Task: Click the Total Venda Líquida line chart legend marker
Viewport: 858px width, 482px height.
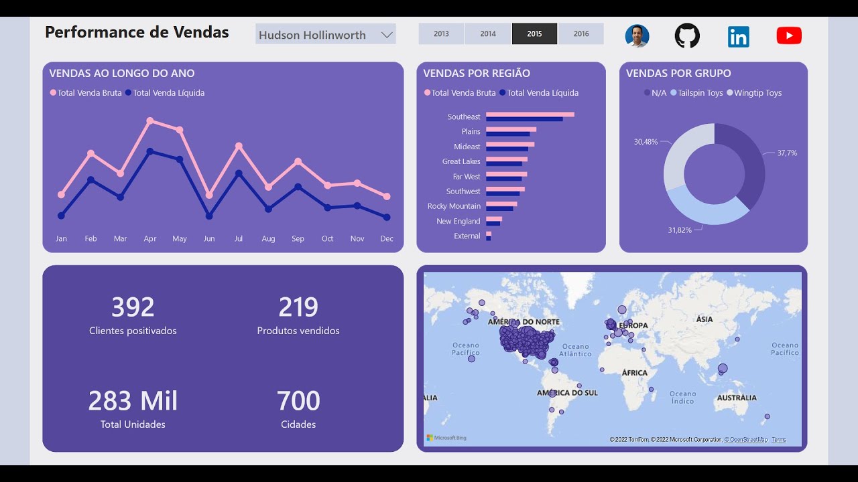Action: [x=129, y=93]
